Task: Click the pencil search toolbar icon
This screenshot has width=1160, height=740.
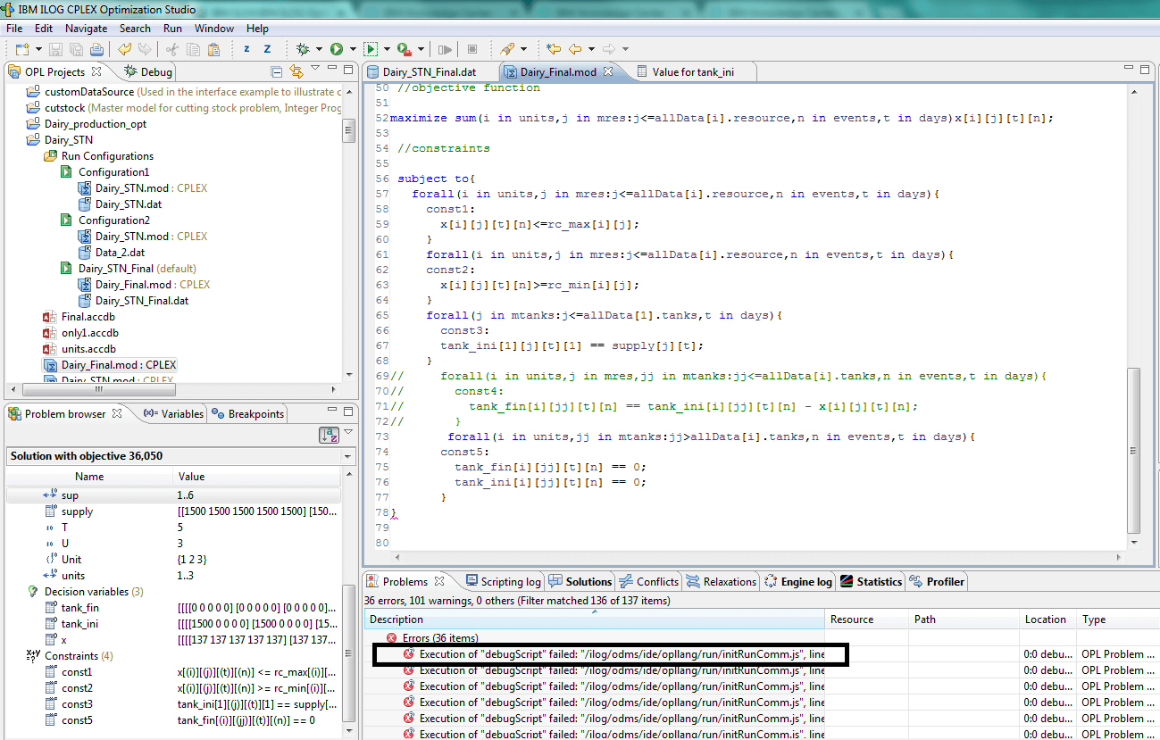Action: point(507,49)
